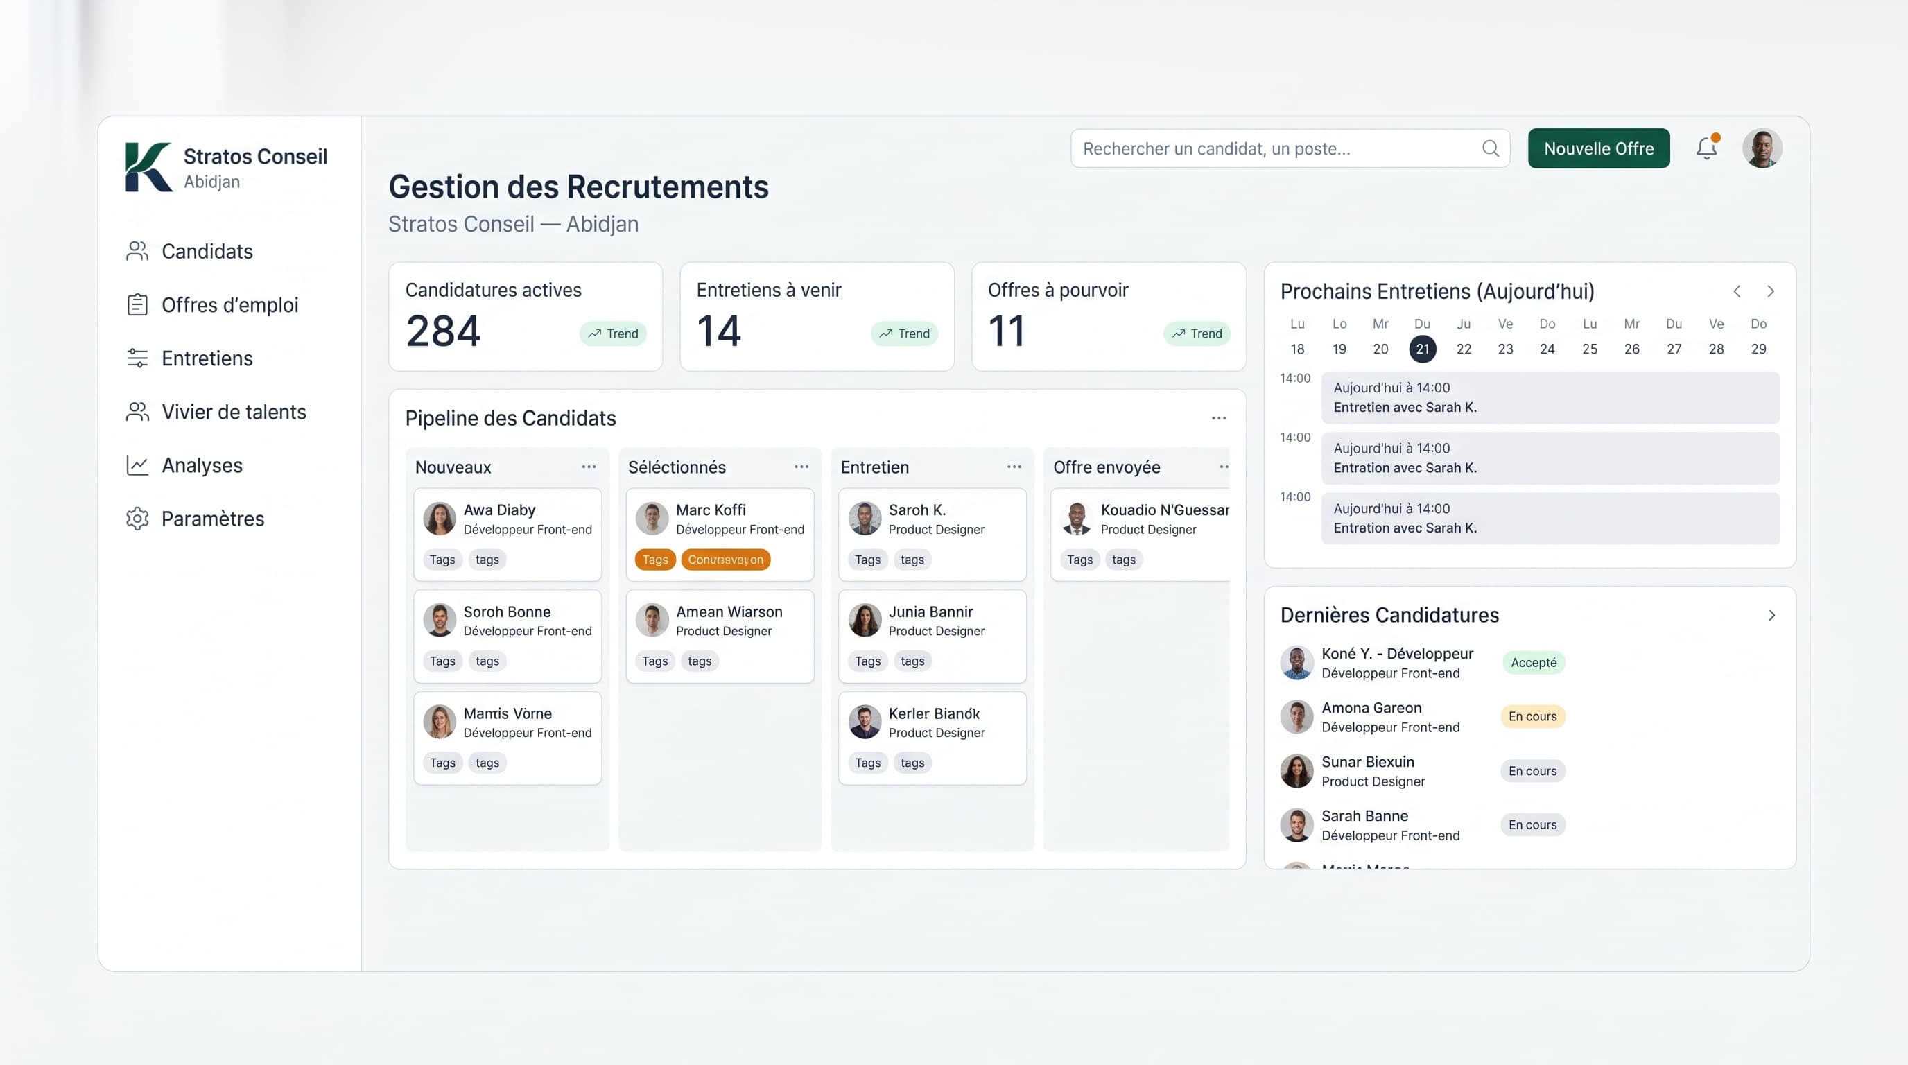Click Trend badge on Offres à pourvoir
This screenshot has width=1908, height=1065.
pos(1197,334)
